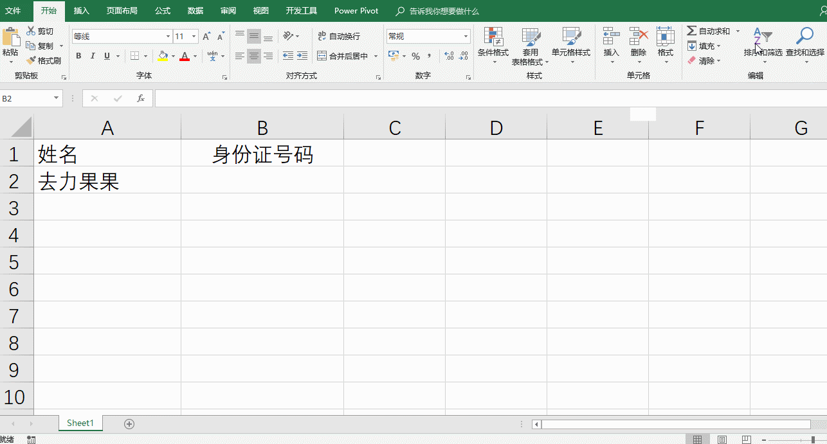Screen dimensions: 827x444
Task: Apply percent style
Action: click(x=415, y=56)
